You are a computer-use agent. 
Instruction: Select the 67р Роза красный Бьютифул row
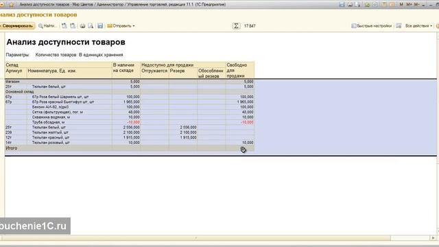coord(130,102)
